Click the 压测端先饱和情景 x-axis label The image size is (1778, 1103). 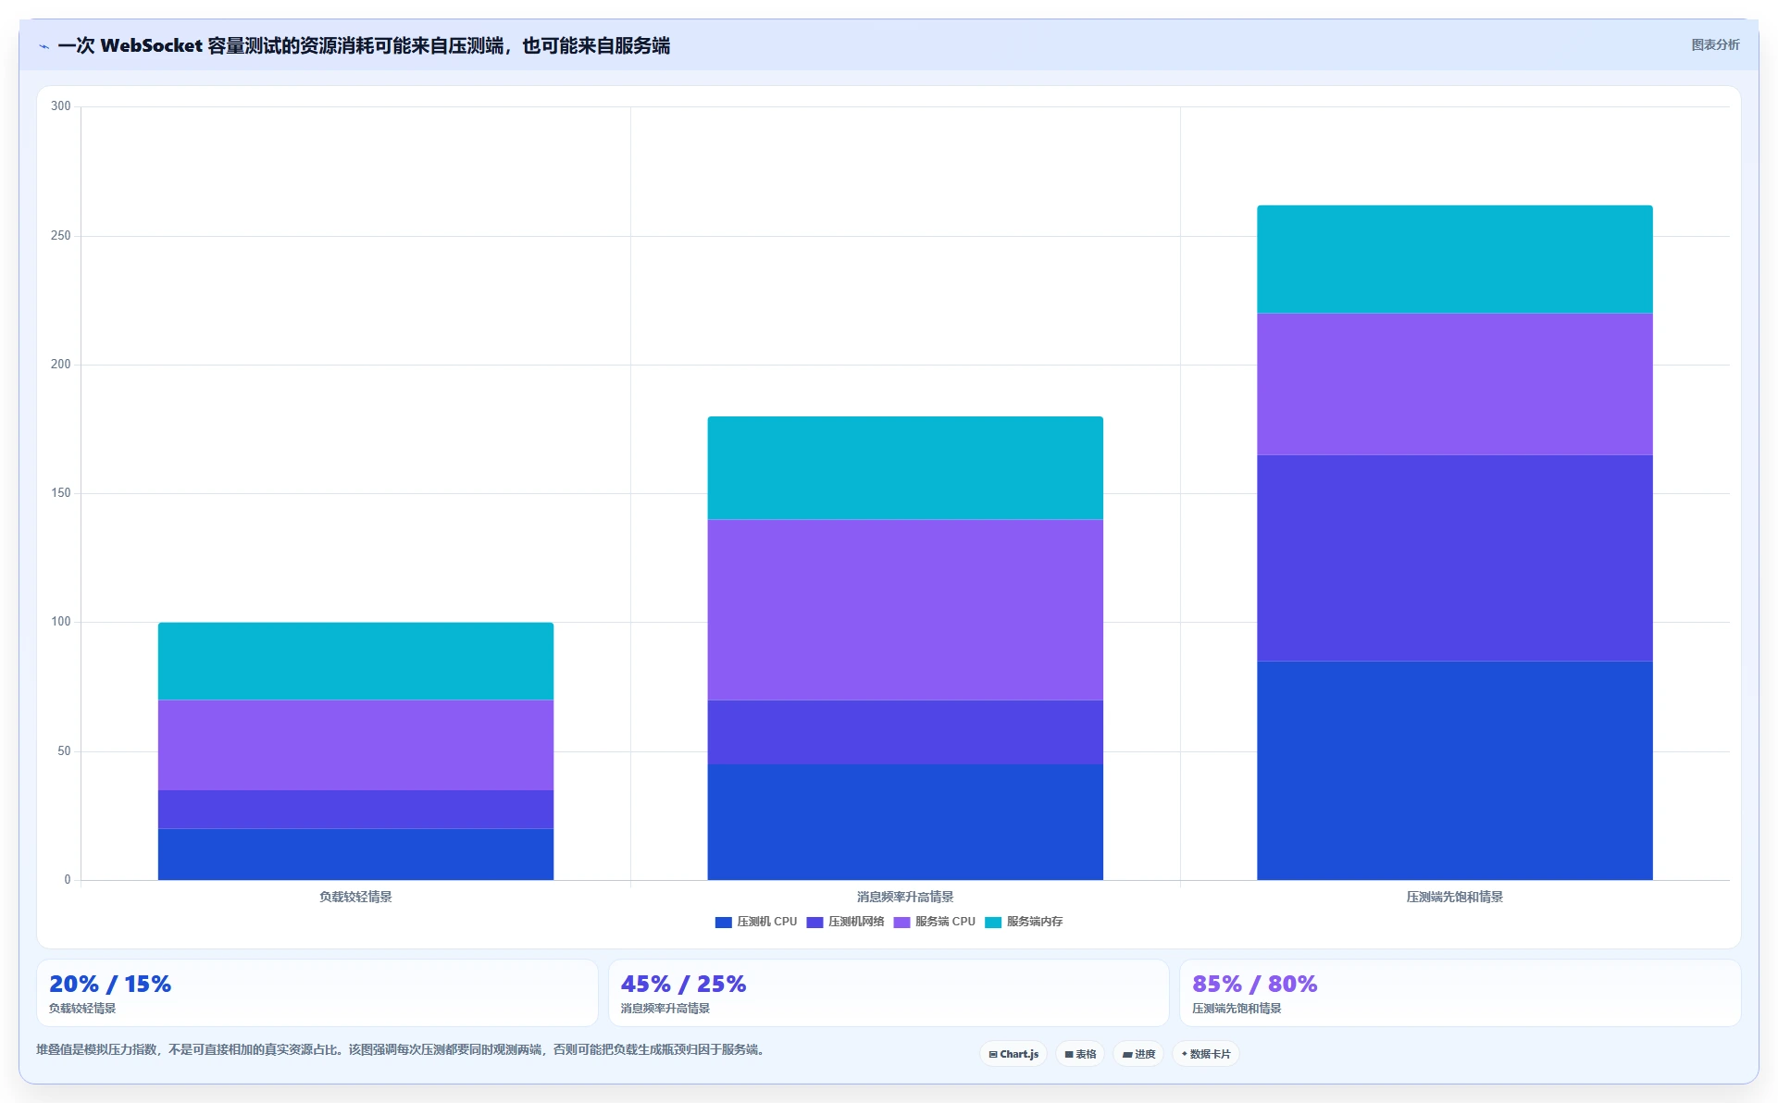point(1455,897)
